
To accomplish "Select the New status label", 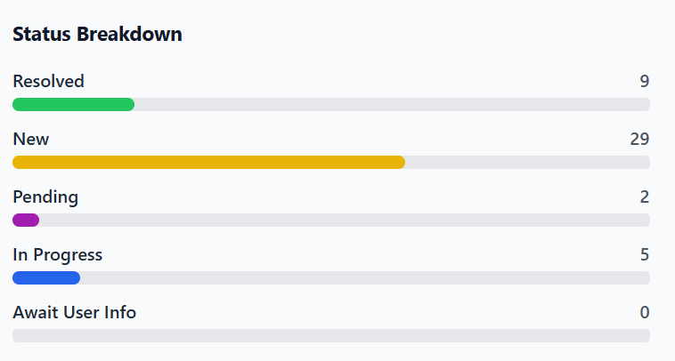I will [x=31, y=140].
